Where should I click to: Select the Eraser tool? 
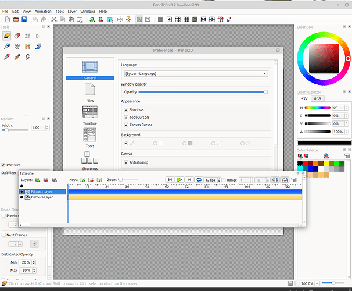click(17, 36)
